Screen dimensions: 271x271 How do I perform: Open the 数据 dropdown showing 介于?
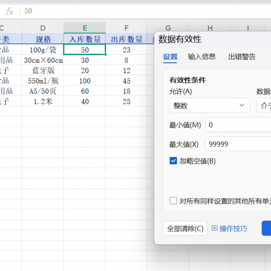pos(264,105)
